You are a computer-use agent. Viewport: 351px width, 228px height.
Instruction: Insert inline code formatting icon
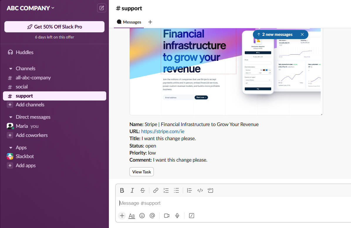coord(200,190)
